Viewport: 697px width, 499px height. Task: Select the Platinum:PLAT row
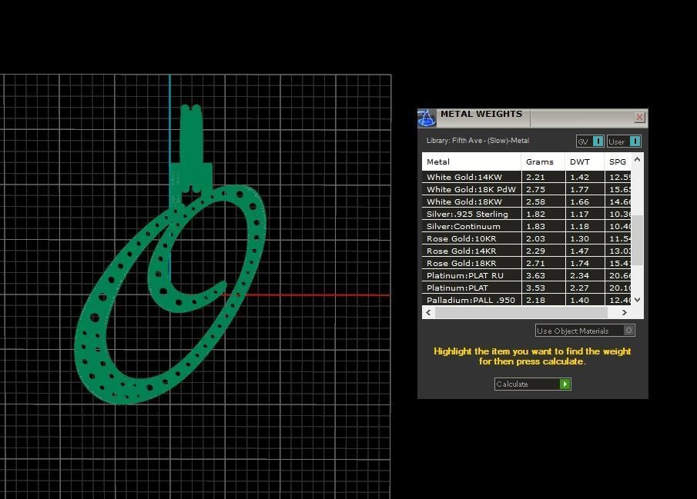(x=526, y=288)
